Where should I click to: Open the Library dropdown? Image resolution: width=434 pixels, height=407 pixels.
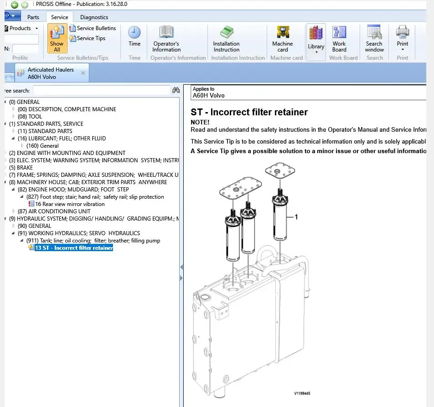[x=316, y=42]
